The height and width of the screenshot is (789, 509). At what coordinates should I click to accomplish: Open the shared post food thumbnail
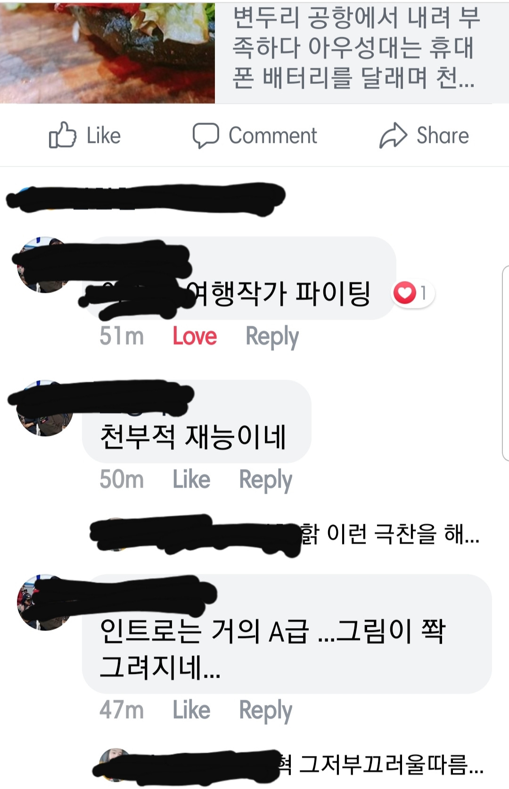107,52
